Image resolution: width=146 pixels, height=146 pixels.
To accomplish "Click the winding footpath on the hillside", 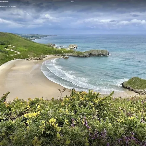I will (12, 50).
